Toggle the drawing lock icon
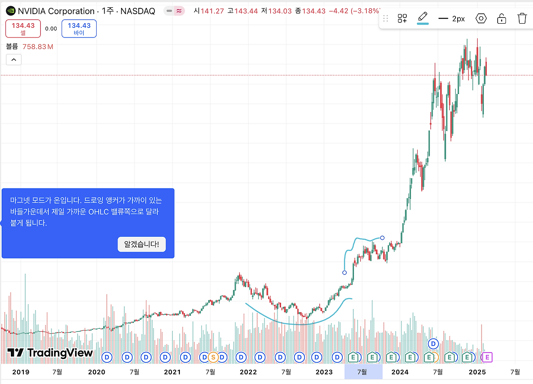This screenshot has height=384, width=533. (501, 18)
